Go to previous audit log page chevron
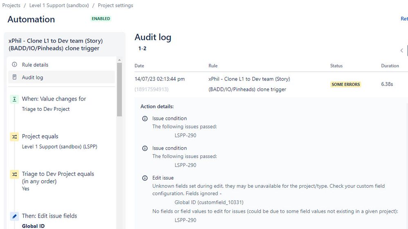 tap(402, 50)
